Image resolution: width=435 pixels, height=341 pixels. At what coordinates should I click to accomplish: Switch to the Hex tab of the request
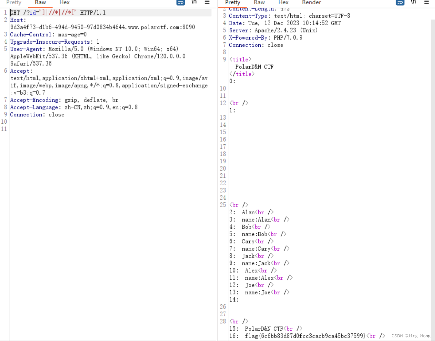pyautogui.click(x=64, y=2)
